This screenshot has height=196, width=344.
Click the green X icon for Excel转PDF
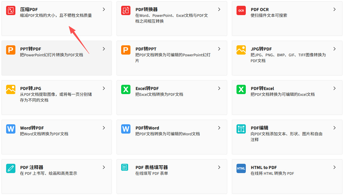tap(126, 89)
